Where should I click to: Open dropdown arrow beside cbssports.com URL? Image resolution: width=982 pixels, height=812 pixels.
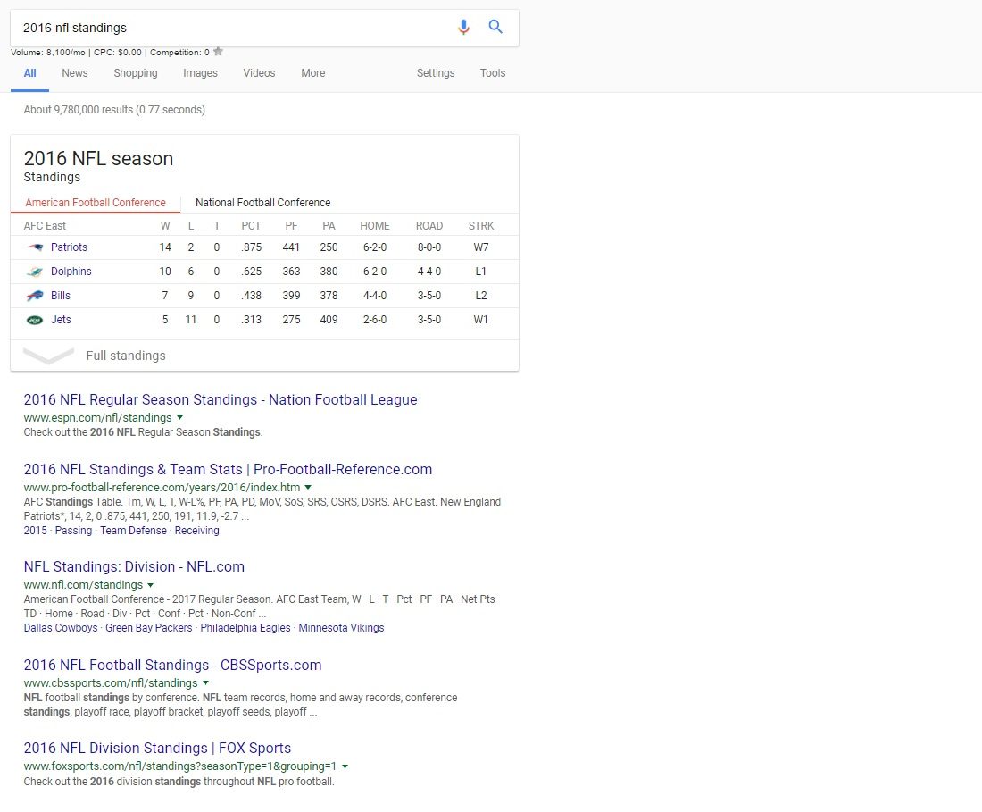pyautogui.click(x=205, y=682)
